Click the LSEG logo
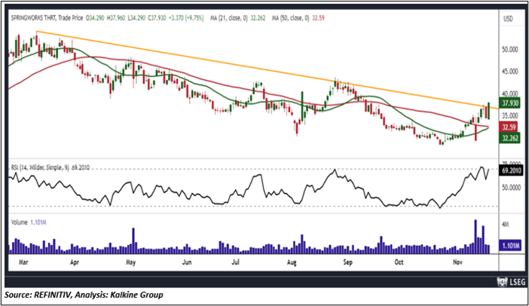 510,281
